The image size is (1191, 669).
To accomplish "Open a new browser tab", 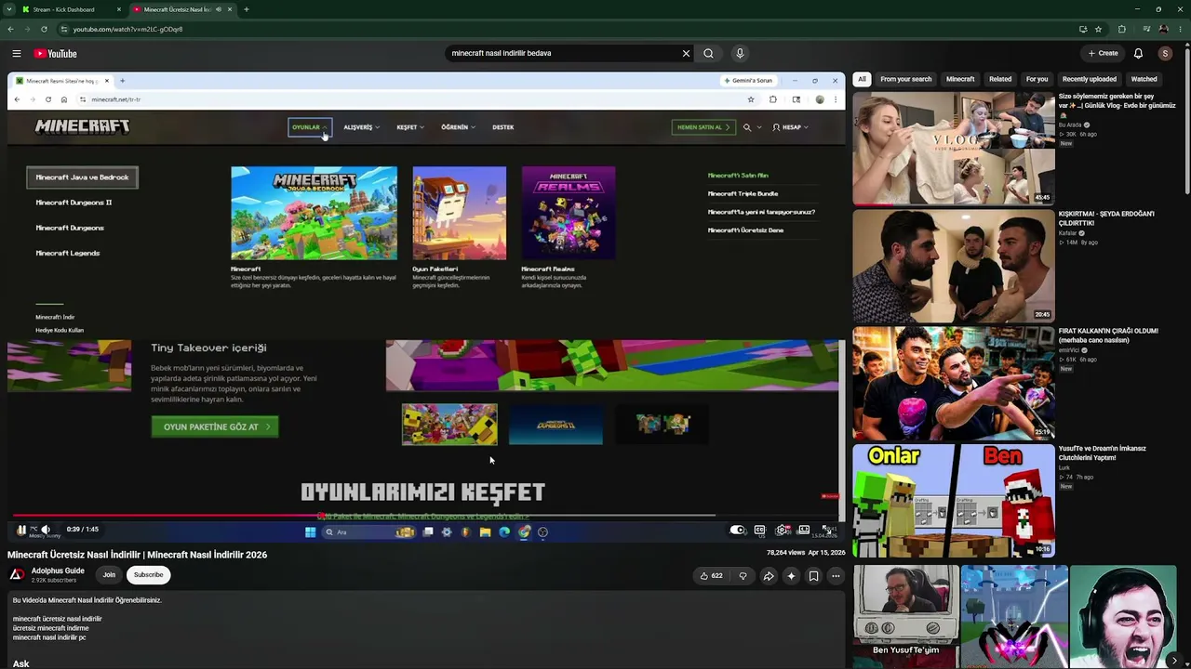I will [246, 9].
